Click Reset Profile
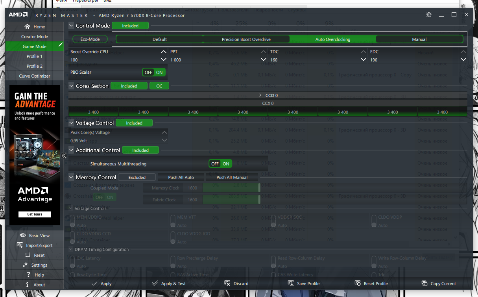 (x=371, y=284)
